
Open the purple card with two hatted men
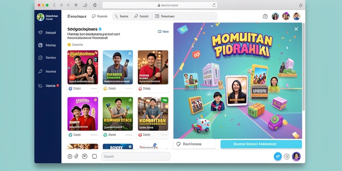point(83,114)
